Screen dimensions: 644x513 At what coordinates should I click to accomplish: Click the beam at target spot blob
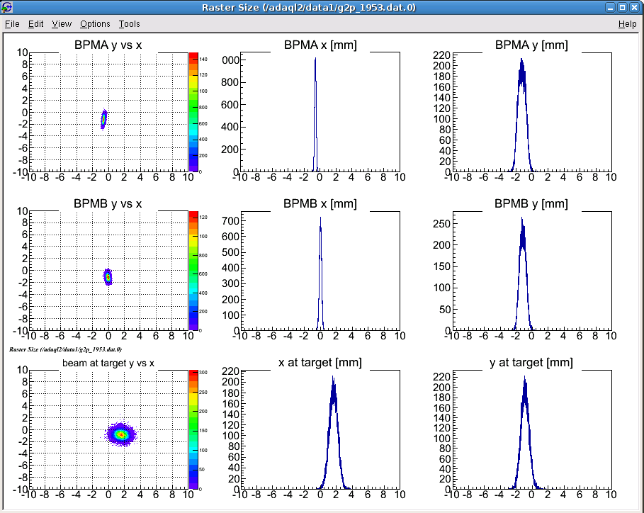pos(120,434)
